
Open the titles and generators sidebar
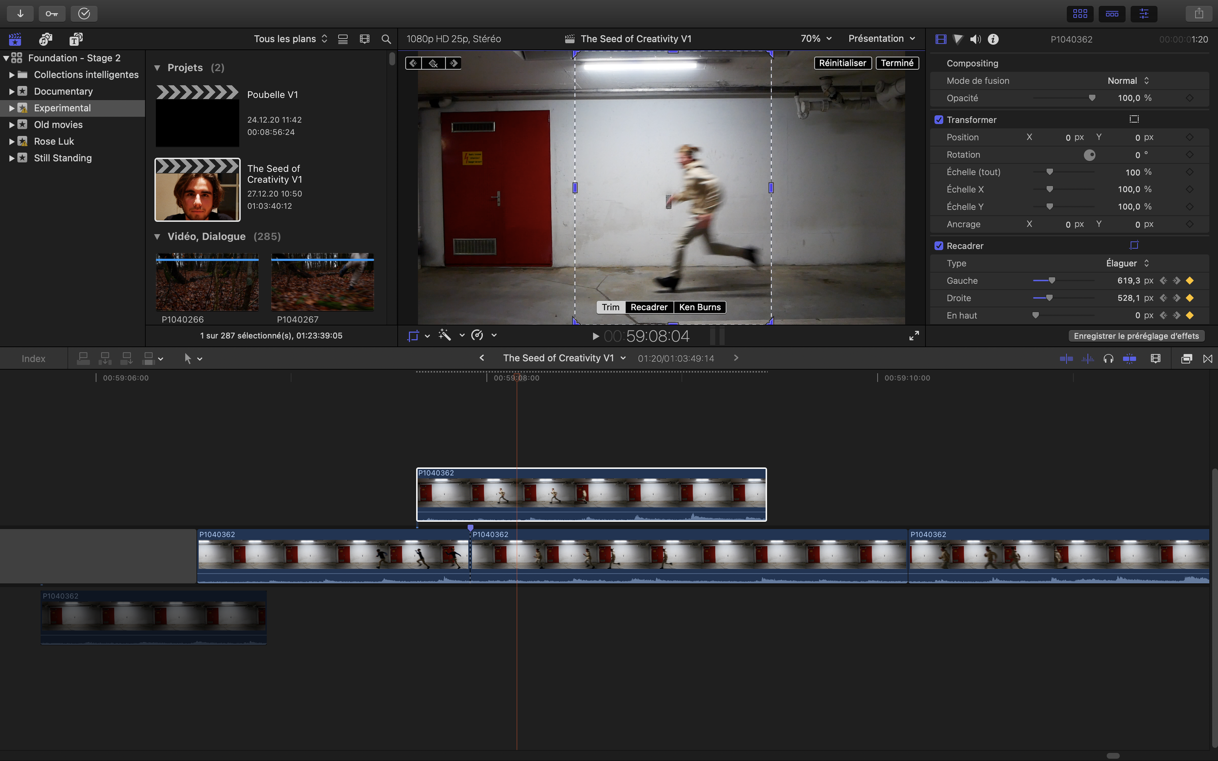[76, 39]
